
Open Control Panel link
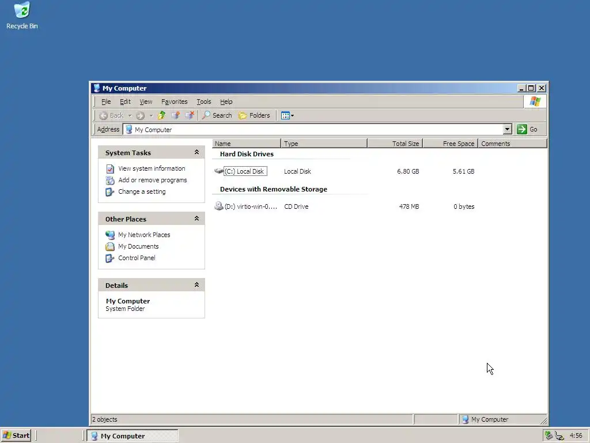tap(137, 258)
